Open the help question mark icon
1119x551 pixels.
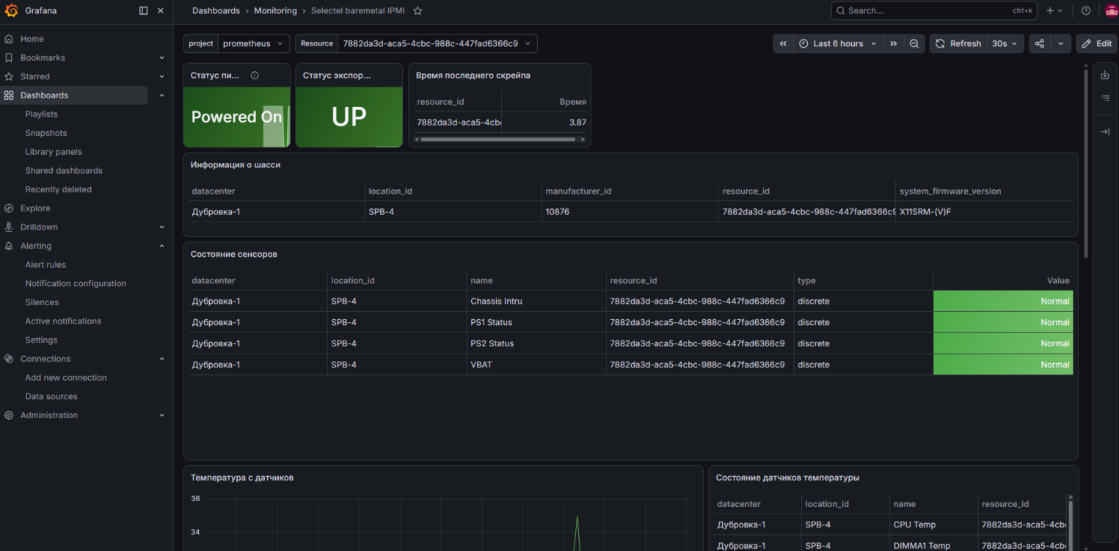click(x=1086, y=11)
